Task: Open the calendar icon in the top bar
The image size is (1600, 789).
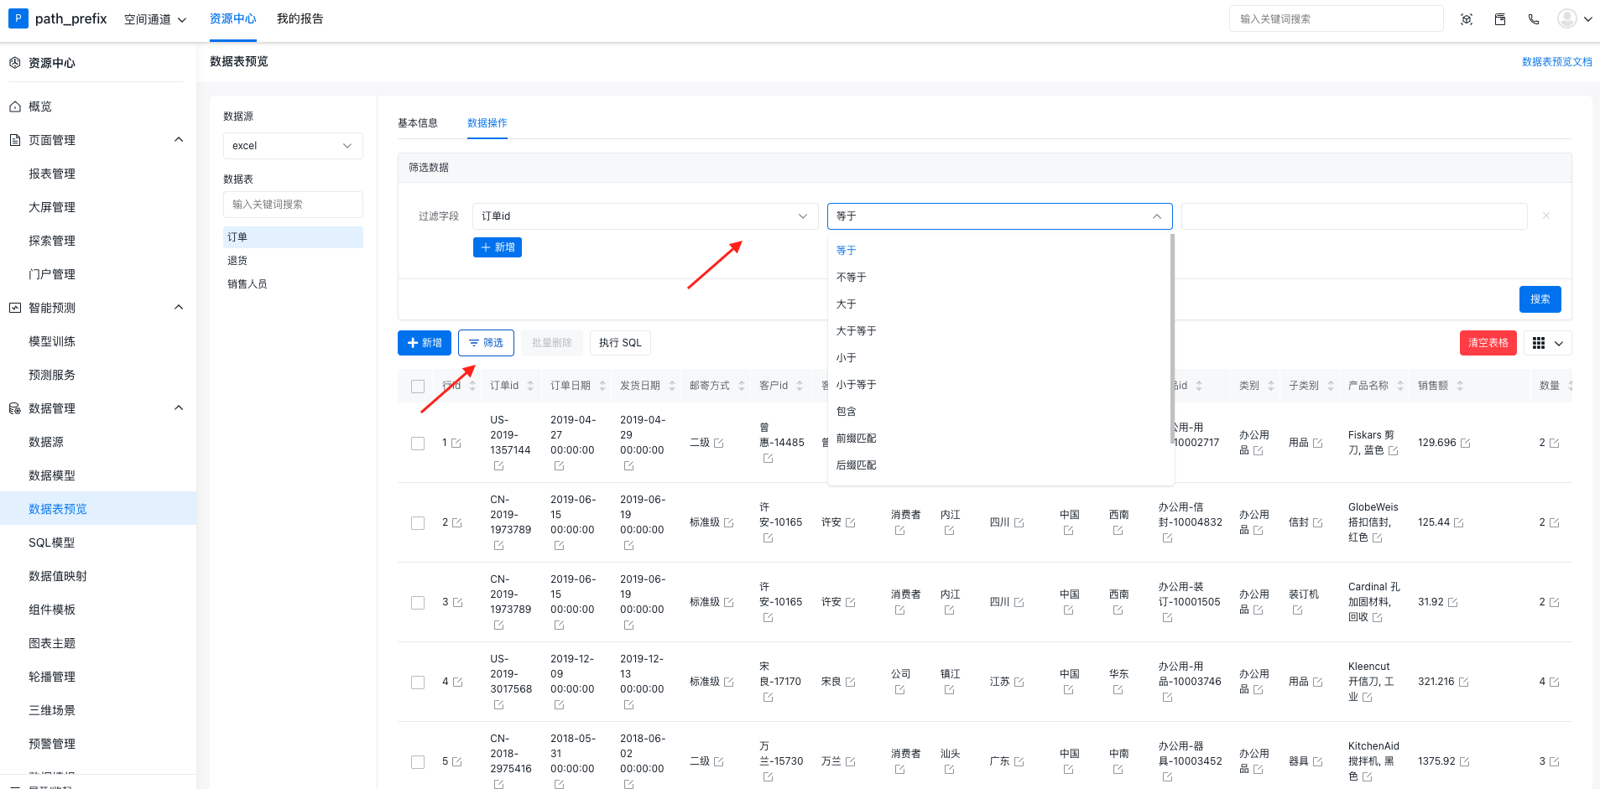Action: [1500, 19]
